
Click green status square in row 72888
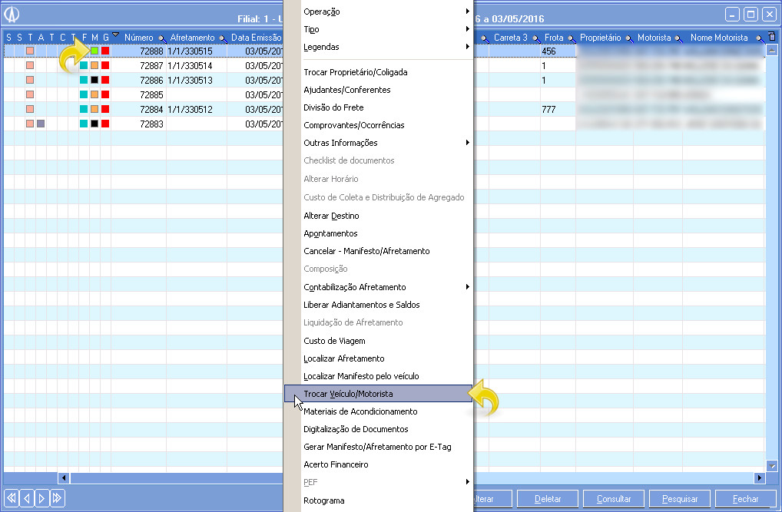(94, 51)
